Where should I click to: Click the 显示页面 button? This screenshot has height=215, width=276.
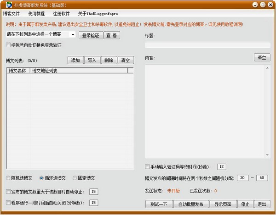click(223, 204)
